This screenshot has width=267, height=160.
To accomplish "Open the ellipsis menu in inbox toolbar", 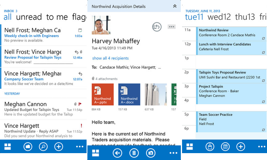I will point(80,147).
